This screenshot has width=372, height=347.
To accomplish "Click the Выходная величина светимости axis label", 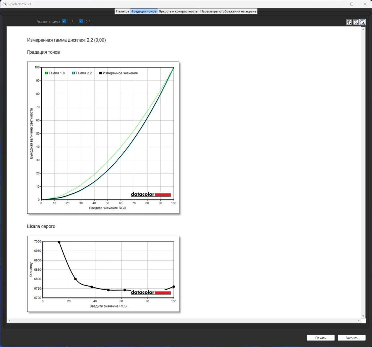I will click(31, 134).
